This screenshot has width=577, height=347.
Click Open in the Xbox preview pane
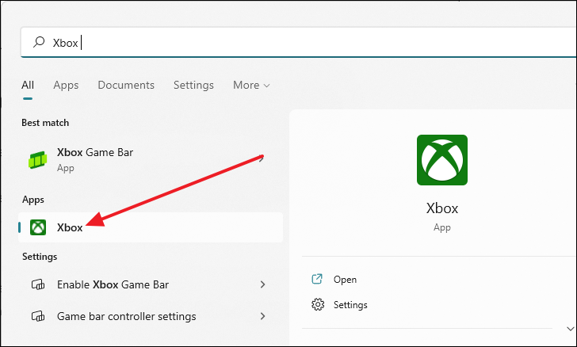point(345,280)
